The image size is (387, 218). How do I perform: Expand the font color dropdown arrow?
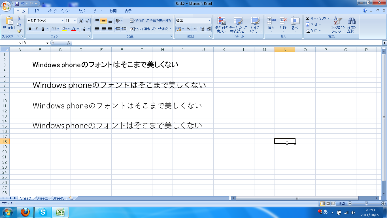click(x=78, y=29)
